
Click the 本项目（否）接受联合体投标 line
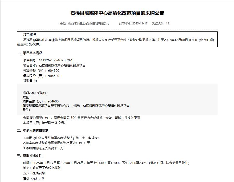(x=45, y=123)
